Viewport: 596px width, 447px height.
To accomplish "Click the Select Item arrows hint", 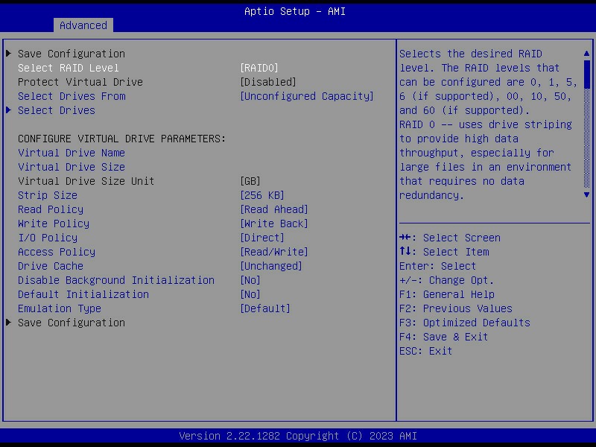I will tap(444, 252).
